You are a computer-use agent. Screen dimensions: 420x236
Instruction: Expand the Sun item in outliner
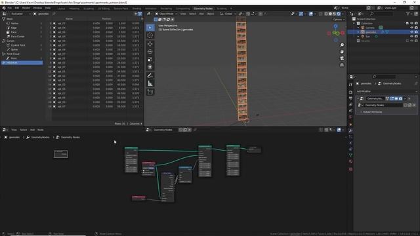[358, 37]
